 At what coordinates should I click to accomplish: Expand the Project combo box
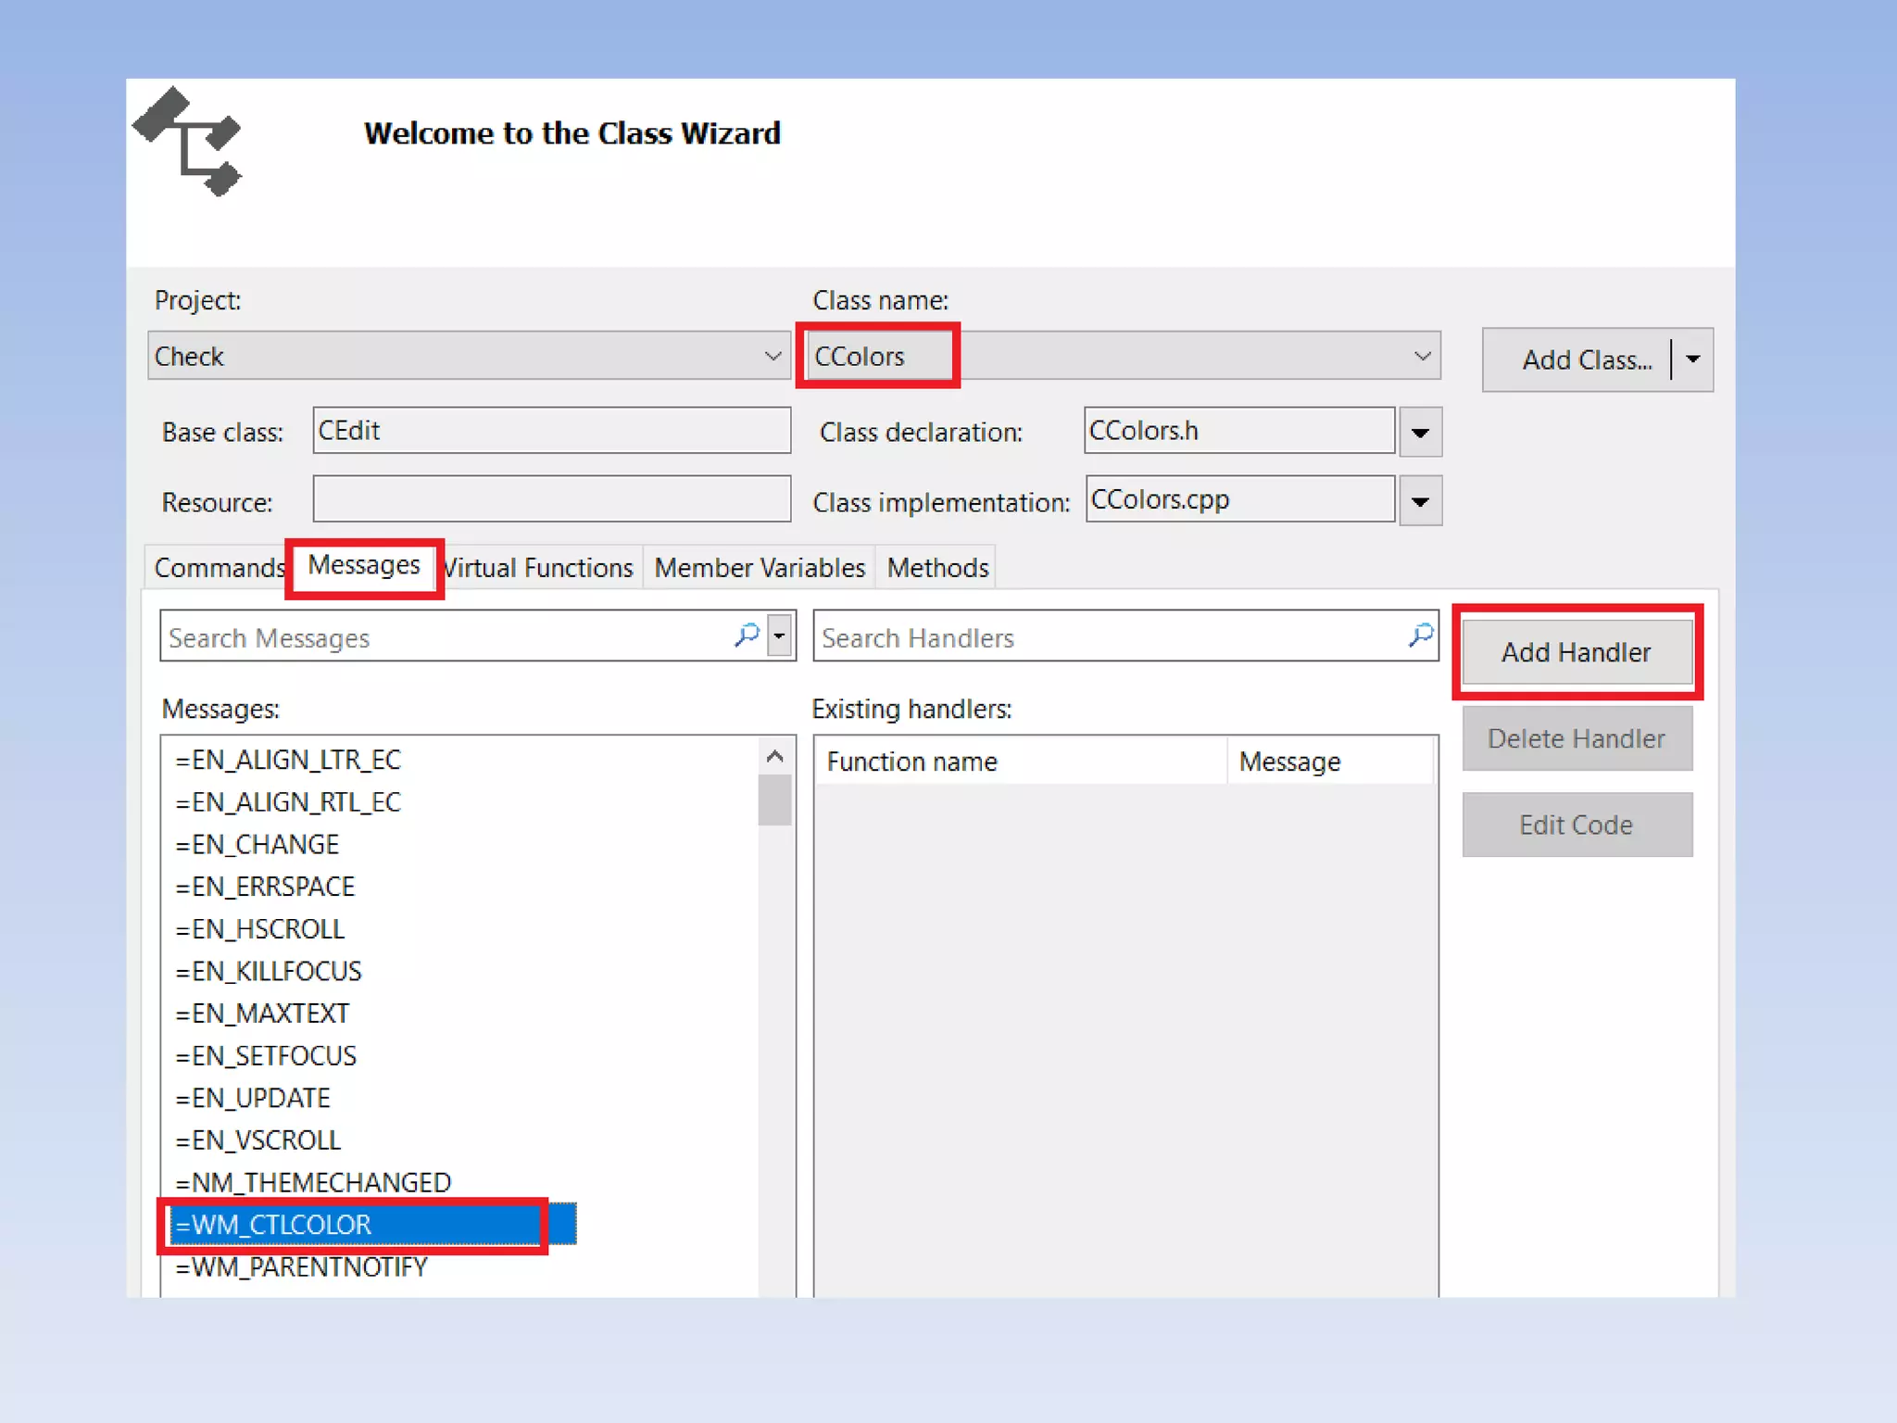pyautogui.click(x=773, y=356)
